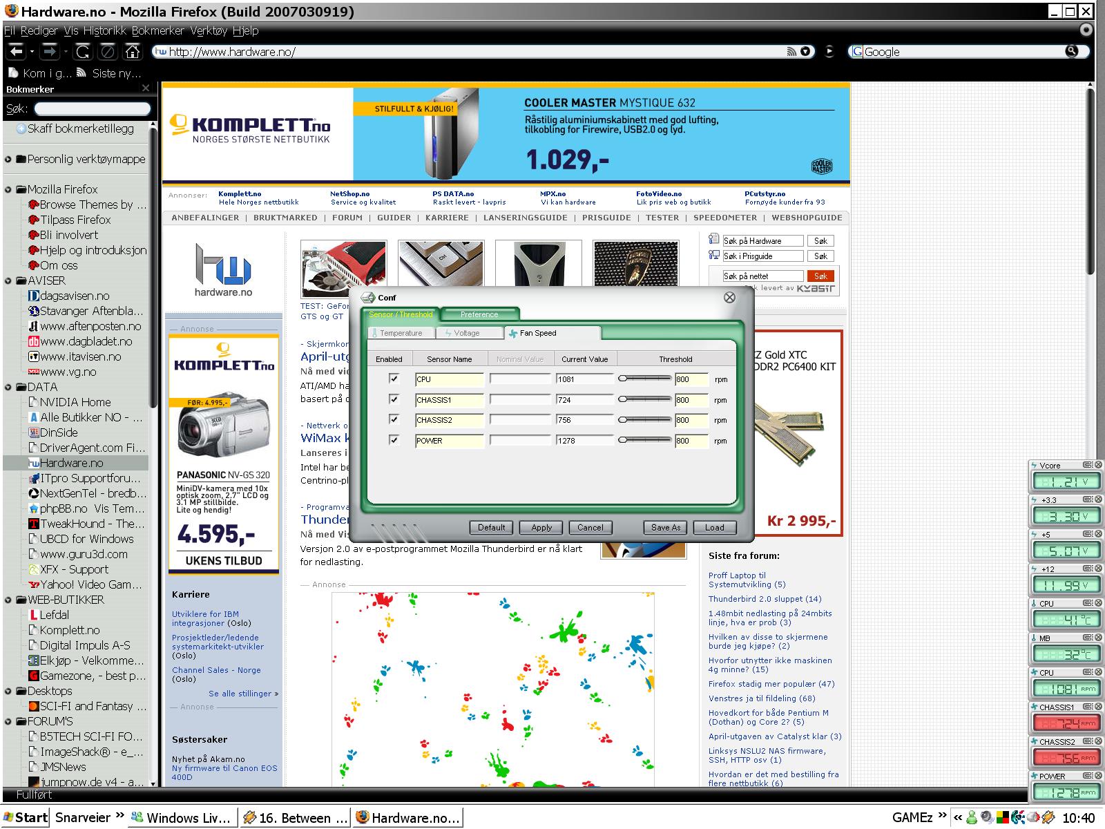Open settings on the CPU fan rpm gadget
Screen dimensions: 1105x829
point(1087,672)
